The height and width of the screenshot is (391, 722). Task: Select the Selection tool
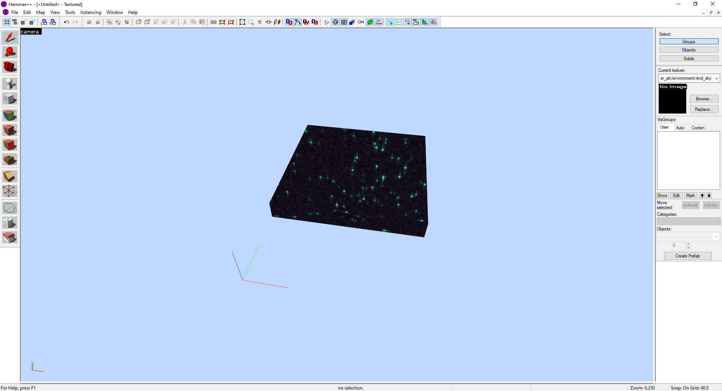10,37
